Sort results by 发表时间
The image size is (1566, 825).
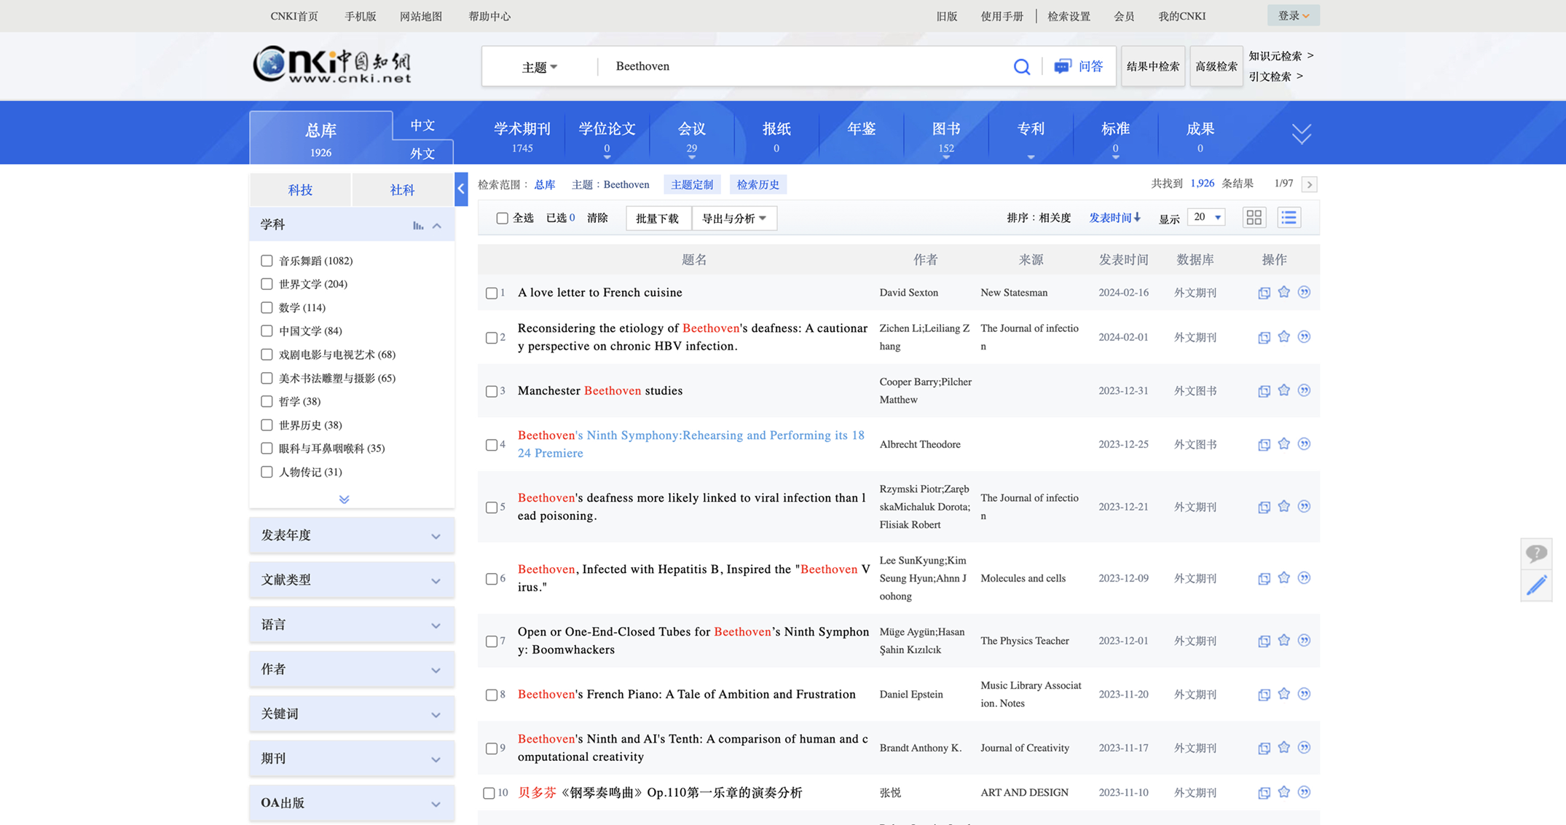[x=1114, y=218]
